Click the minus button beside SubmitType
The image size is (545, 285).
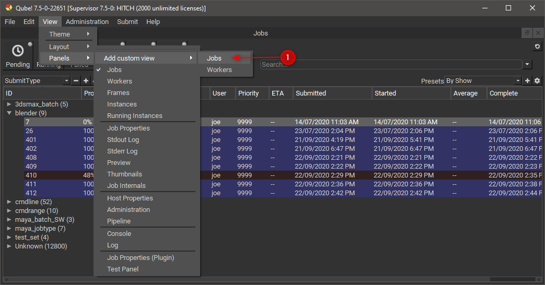click(x=76, y=81)
